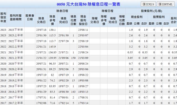The image size is (177, 105).
Task: Click the 匯出HTML export button
Action: 166,4
